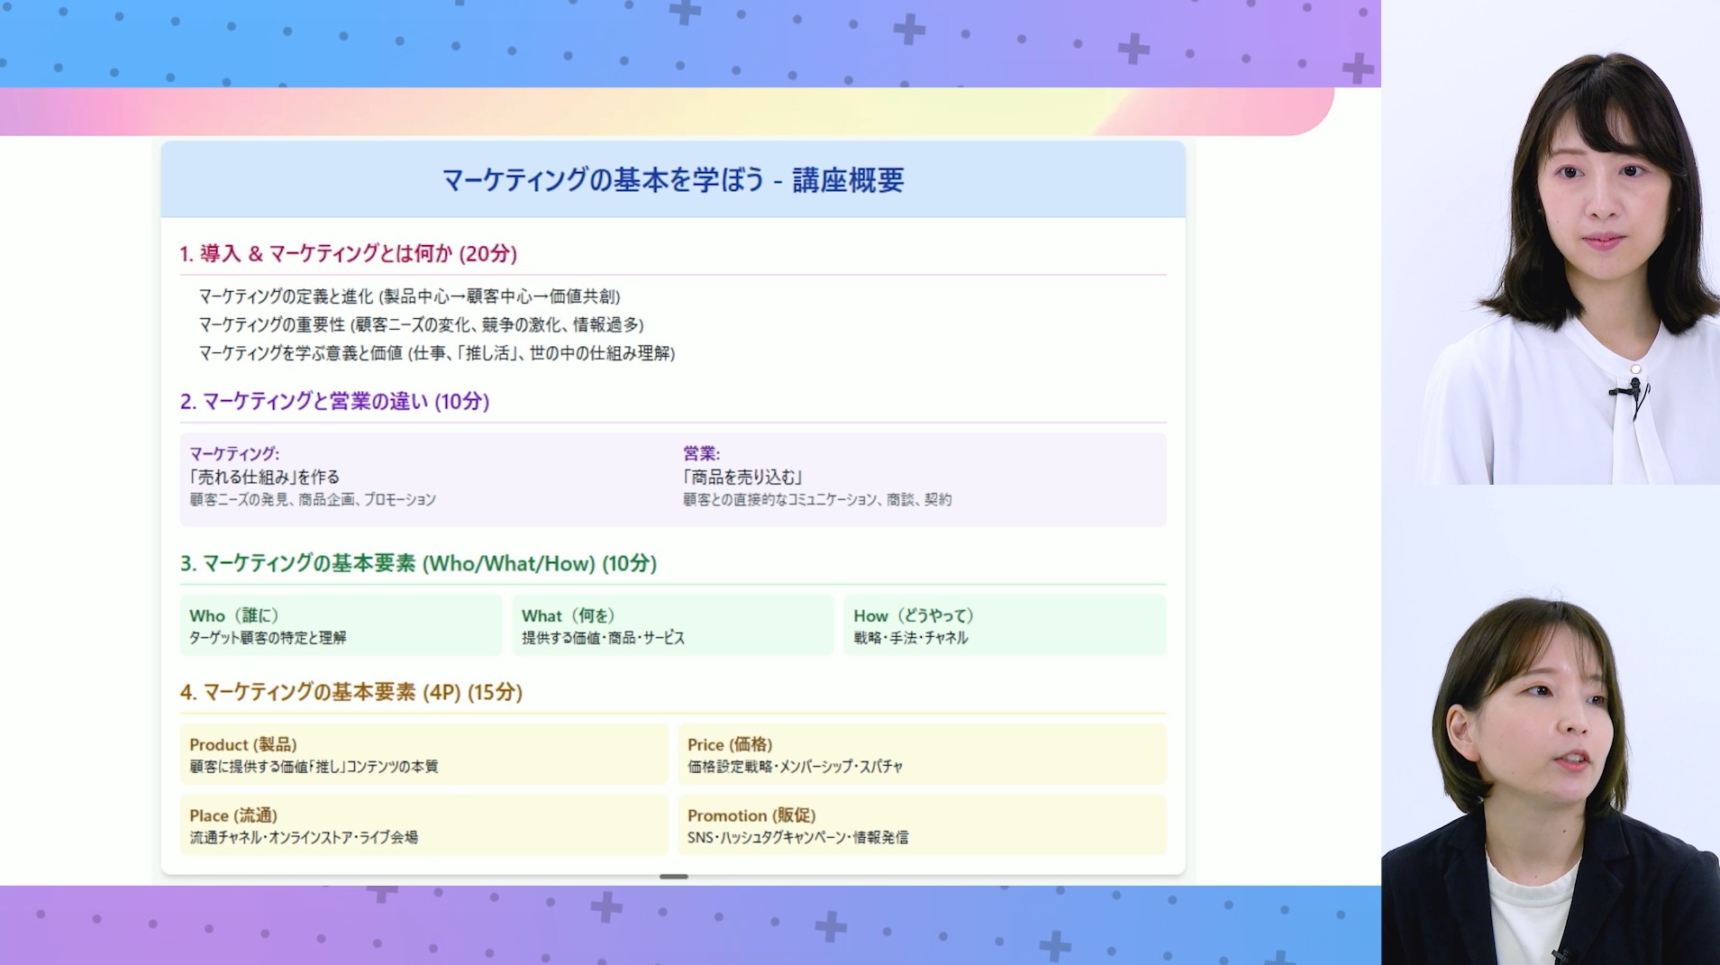Click the text 顧客との直接的なコミュニケーション、商談、契約

(x=817, y=499)
